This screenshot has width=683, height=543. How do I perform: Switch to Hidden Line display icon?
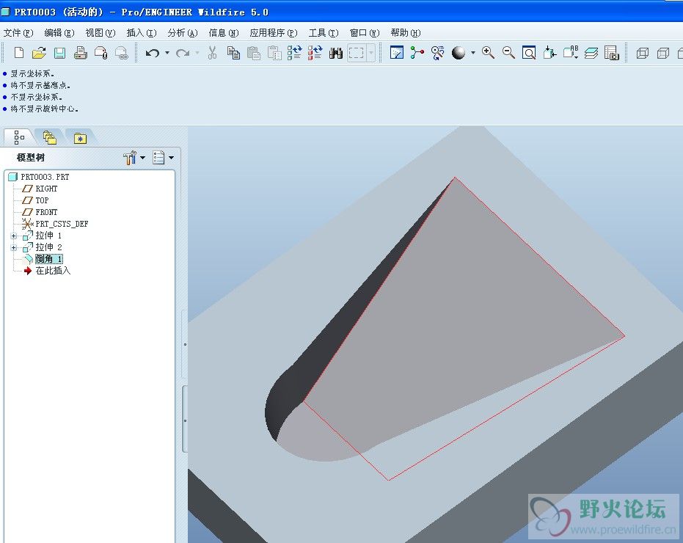tap(663, 53)
